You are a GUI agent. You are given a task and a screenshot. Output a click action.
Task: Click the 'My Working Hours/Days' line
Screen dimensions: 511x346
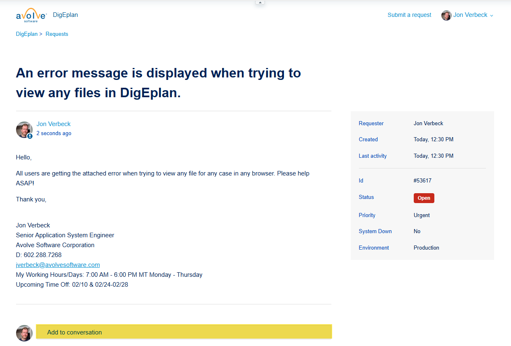[109, 275]
